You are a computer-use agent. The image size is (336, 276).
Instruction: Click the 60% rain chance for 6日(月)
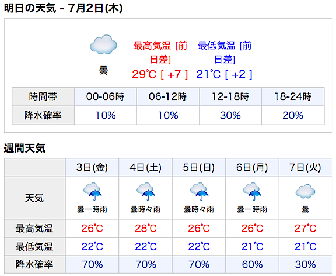click(252, 265)
